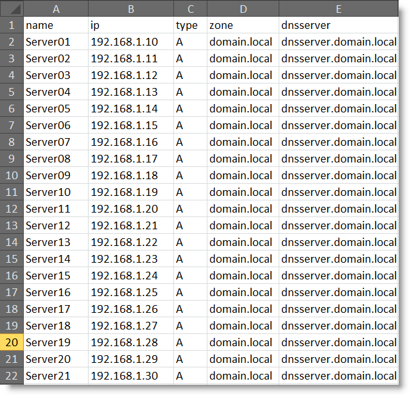Select domain.local zone cell in Server03 row
The height and width of the screenshot is (395, 409).
[243, 75]
